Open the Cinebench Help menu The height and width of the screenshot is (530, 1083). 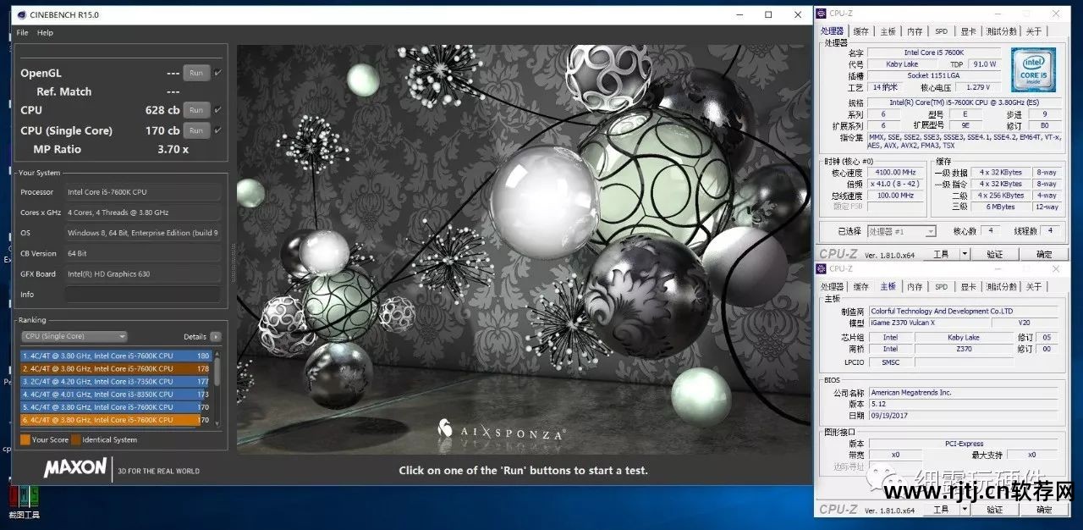pos(45,33)
